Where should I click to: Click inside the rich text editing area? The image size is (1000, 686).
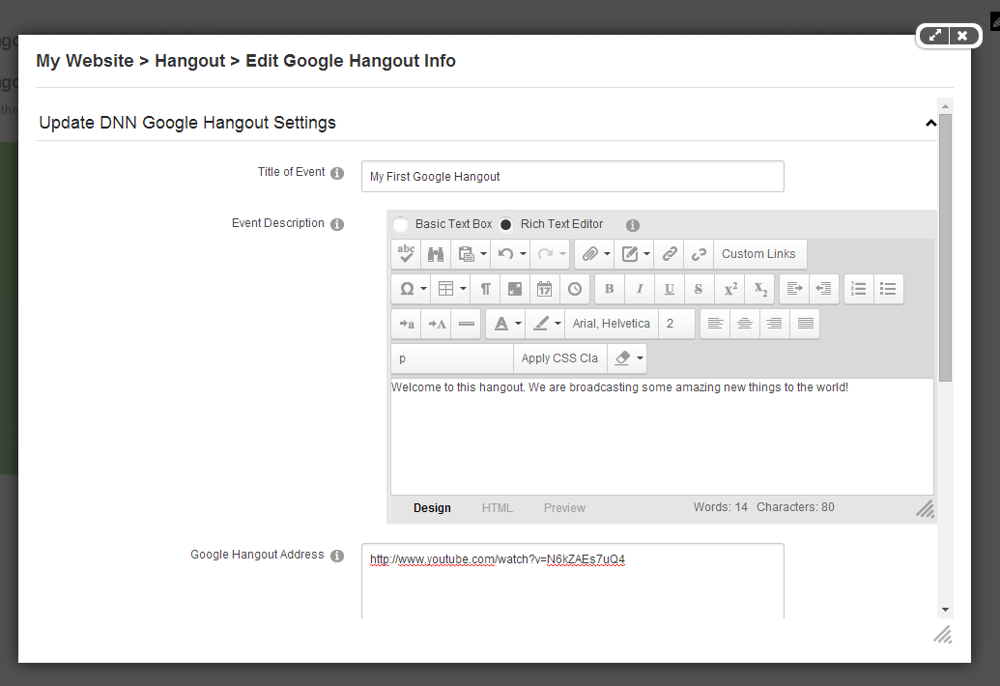pyautogui.click(x=662, y=437)
